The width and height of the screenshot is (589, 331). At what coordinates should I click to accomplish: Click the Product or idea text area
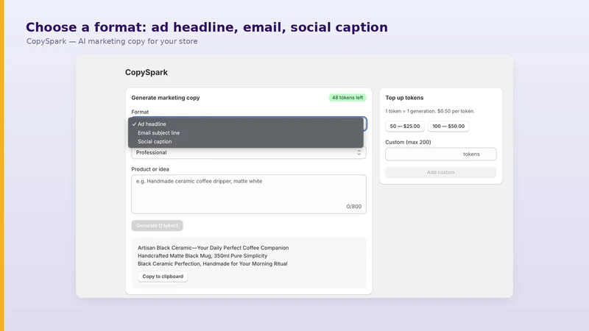point(249,194)
